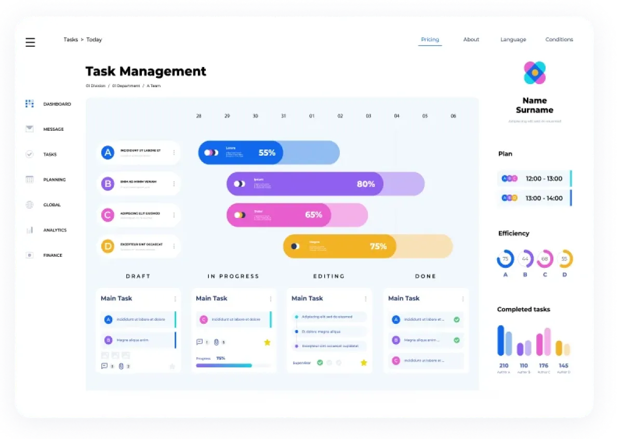The width and height of the screenshot is (623, 439).
Task: Open the 12:00 - 13:00 plan entry
Action: 534,179
